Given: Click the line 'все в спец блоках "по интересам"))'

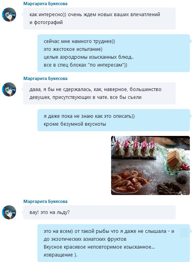Looking at the screenshot, I should pos(85,65).
